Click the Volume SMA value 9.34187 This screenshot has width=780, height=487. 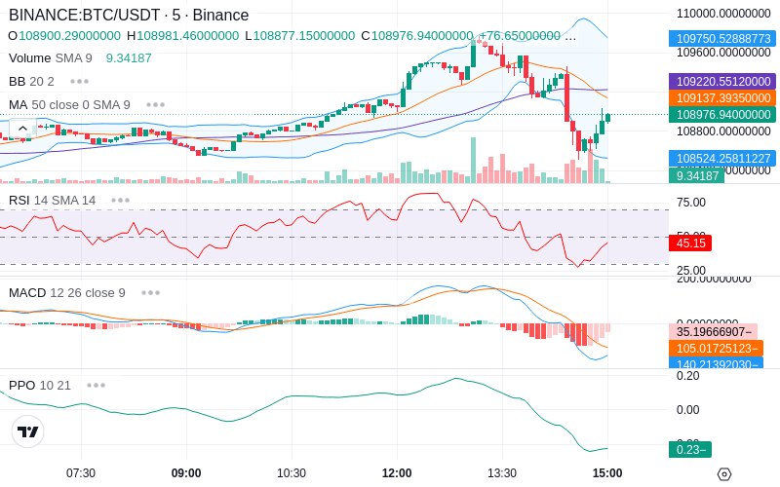tap(129, 58)
